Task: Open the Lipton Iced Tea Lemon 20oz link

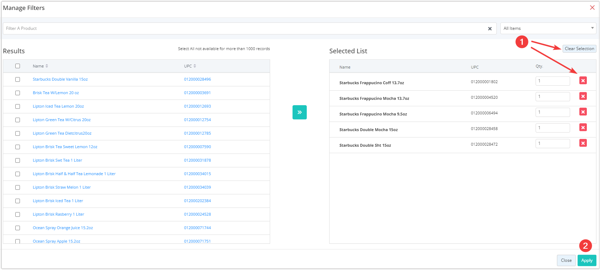Action: click(58, 107)
